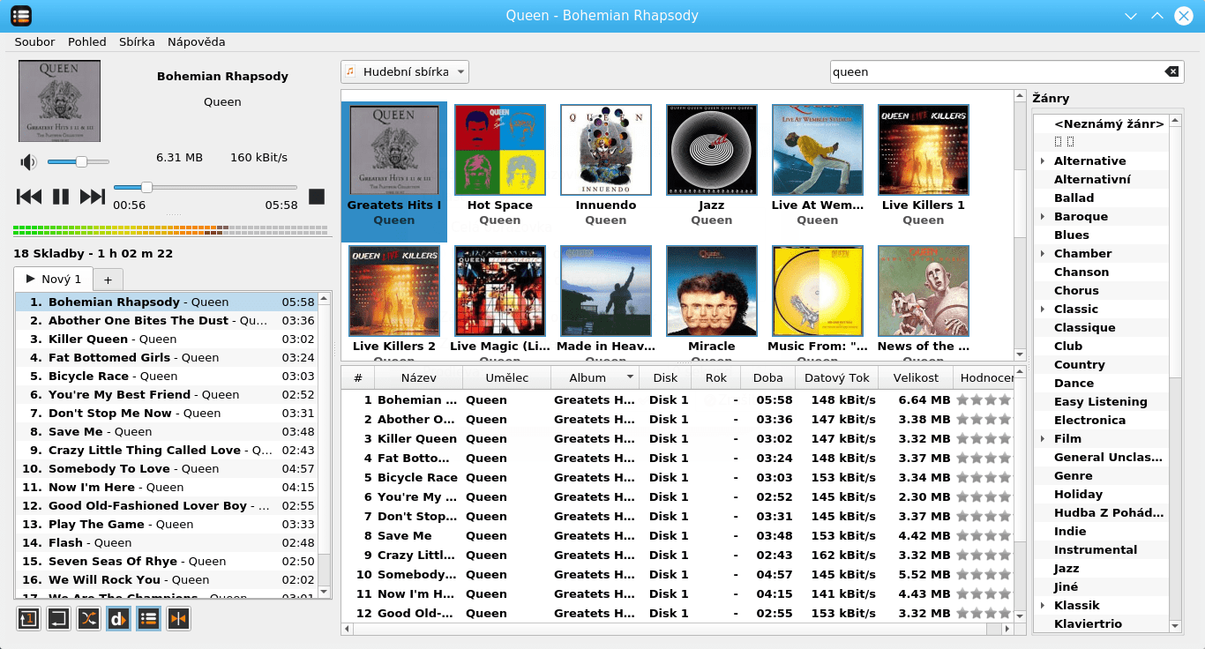Stop playback with the square stop icon
The image size is (1205, 649).
(317, 197)
